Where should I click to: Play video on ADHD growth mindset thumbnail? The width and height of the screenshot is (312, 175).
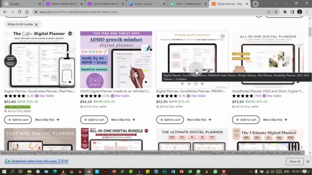pos(146,82)
